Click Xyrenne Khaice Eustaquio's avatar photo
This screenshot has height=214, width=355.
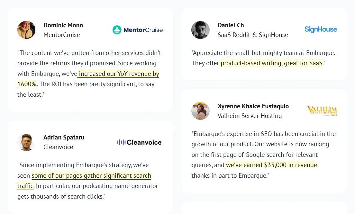pos(200,111)
